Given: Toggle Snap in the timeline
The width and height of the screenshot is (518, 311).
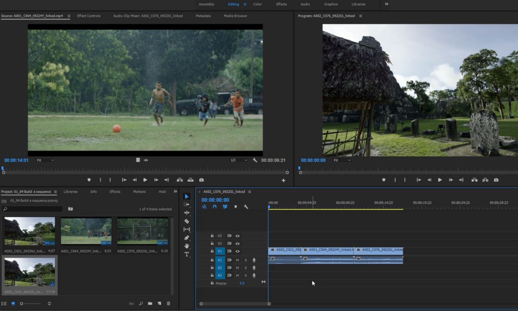Looking at the screenshot, I should pyautogui.click(x=214, y=207).
